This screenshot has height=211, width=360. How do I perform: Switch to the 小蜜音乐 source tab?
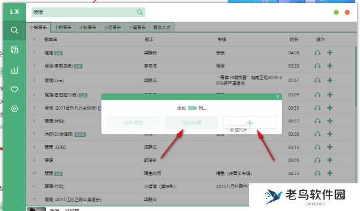137,27
